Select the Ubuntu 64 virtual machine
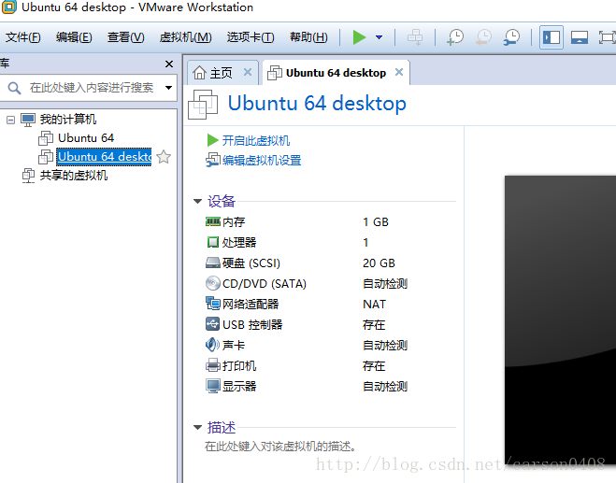 (86, 138)
